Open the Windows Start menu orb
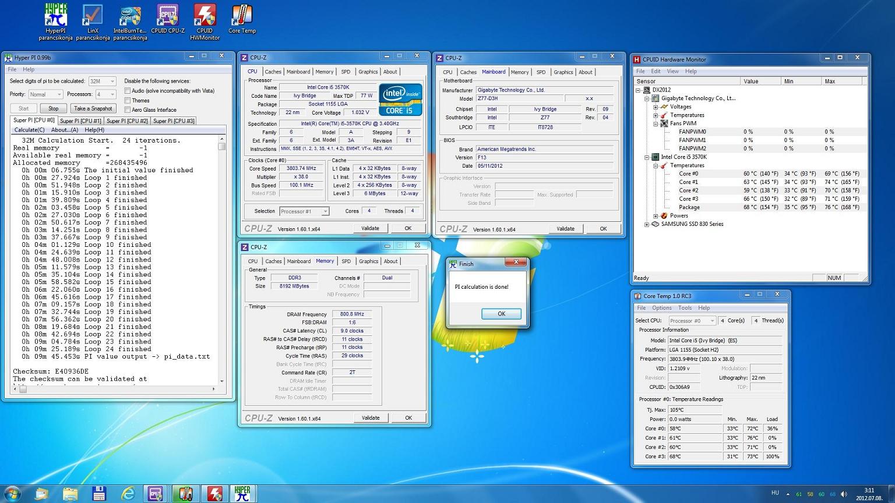895x503 pixels. [x=12, y=494]
